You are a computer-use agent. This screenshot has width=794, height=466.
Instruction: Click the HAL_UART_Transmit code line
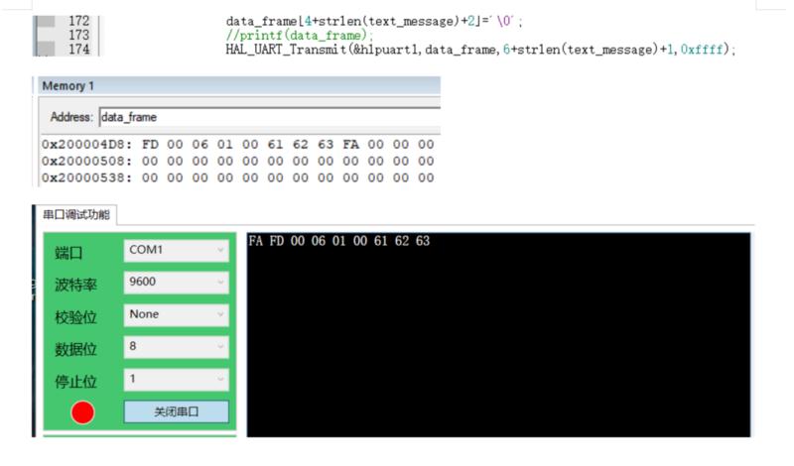tap(480, 50)
